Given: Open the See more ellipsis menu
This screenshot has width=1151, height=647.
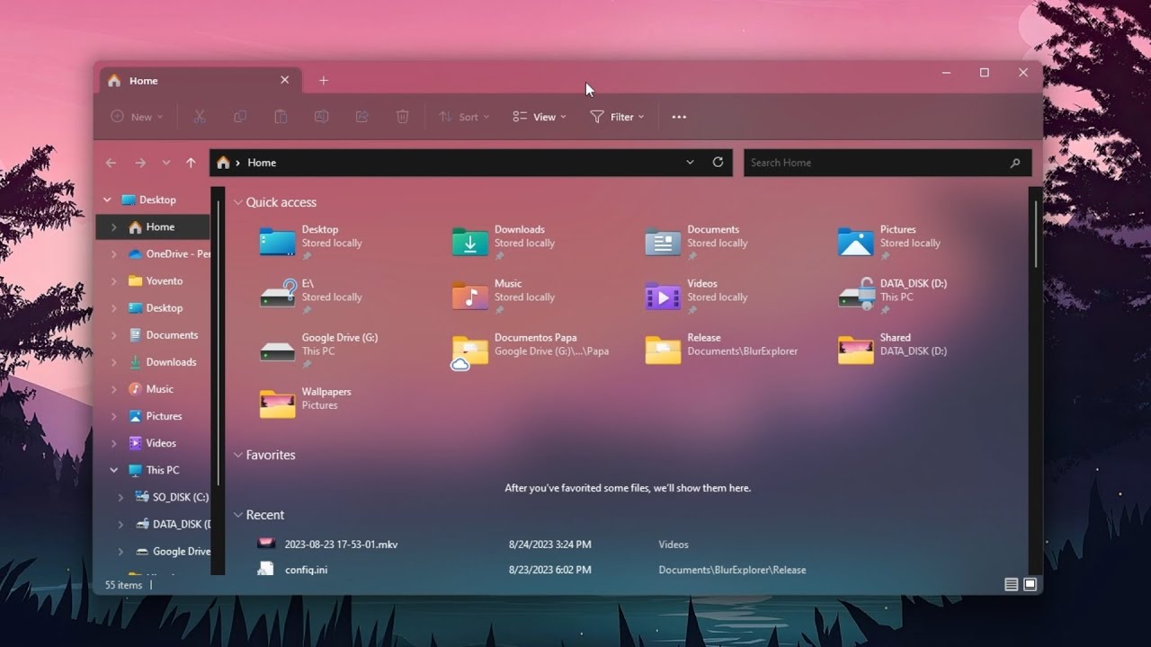Looking at the screenshot, I should (x=679, y=117).
